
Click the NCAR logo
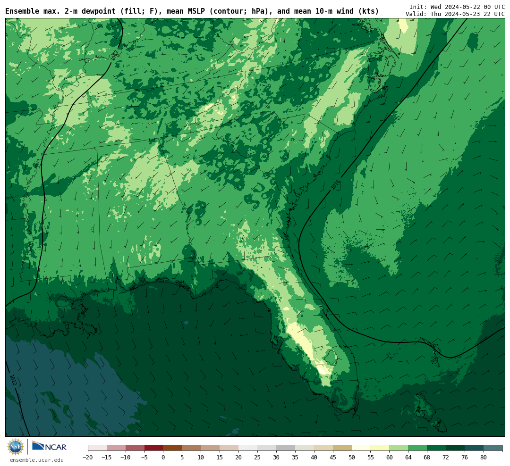click(x=49, y=447)
